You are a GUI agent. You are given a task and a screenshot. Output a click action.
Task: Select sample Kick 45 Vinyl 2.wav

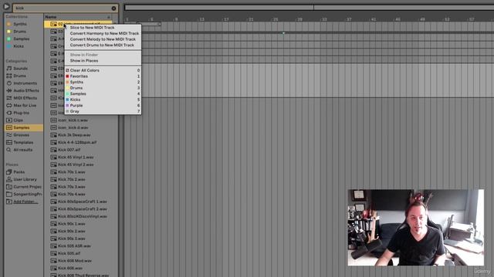point(76,165)
